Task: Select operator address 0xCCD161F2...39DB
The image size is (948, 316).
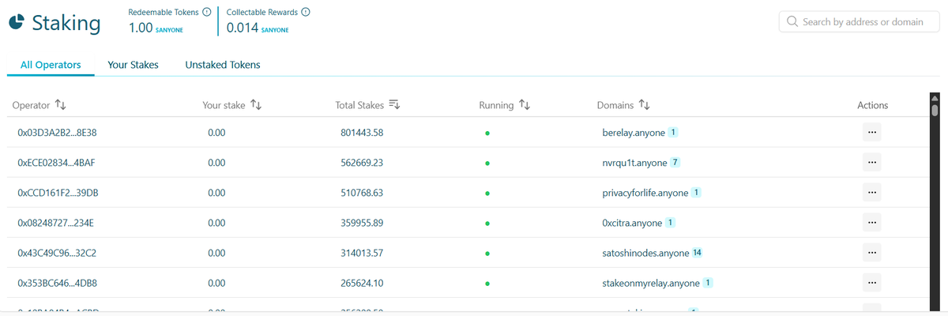Action: [x=58, y=193]
